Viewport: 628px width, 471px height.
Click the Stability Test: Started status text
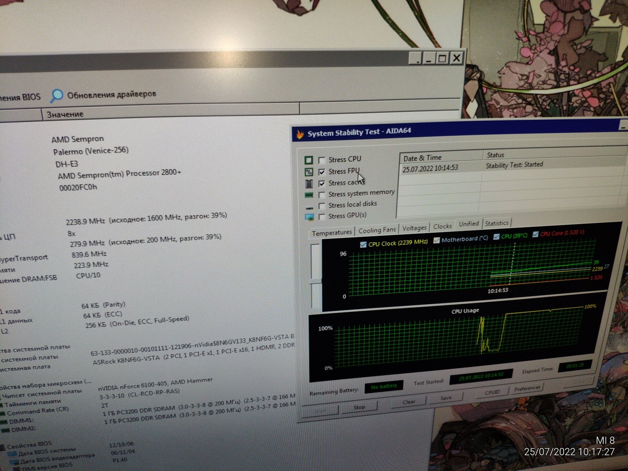(x=514, y=165)
